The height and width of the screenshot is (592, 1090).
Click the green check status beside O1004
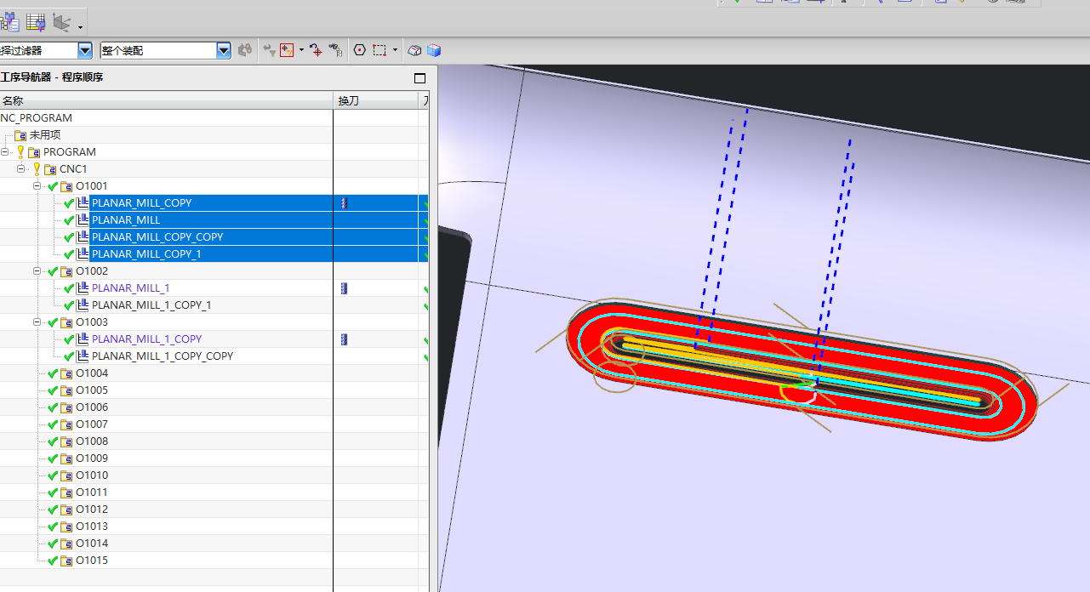tap(53, 373)
